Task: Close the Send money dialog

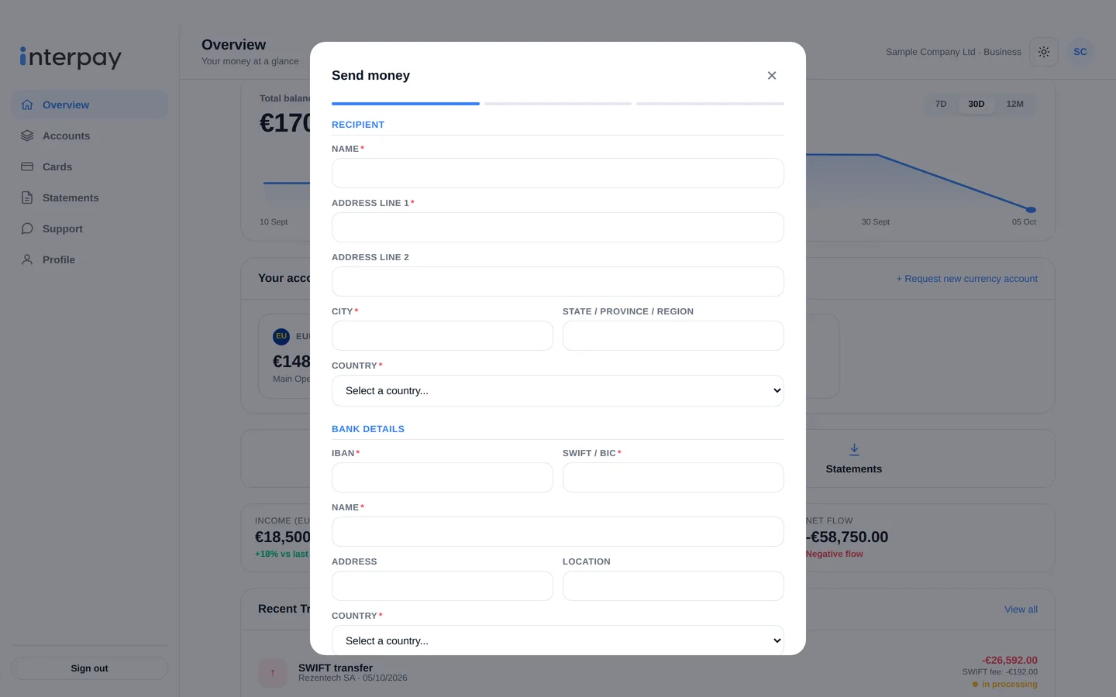Action: (x=772, y=75)
